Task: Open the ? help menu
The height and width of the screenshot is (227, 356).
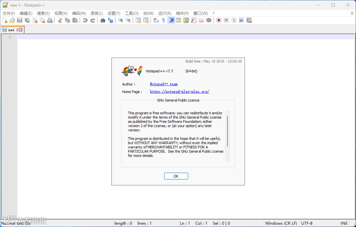Action: tap(213, 14)
